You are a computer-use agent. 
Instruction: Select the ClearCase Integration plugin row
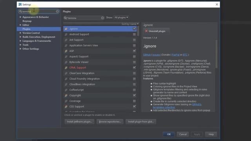point(100,73)
